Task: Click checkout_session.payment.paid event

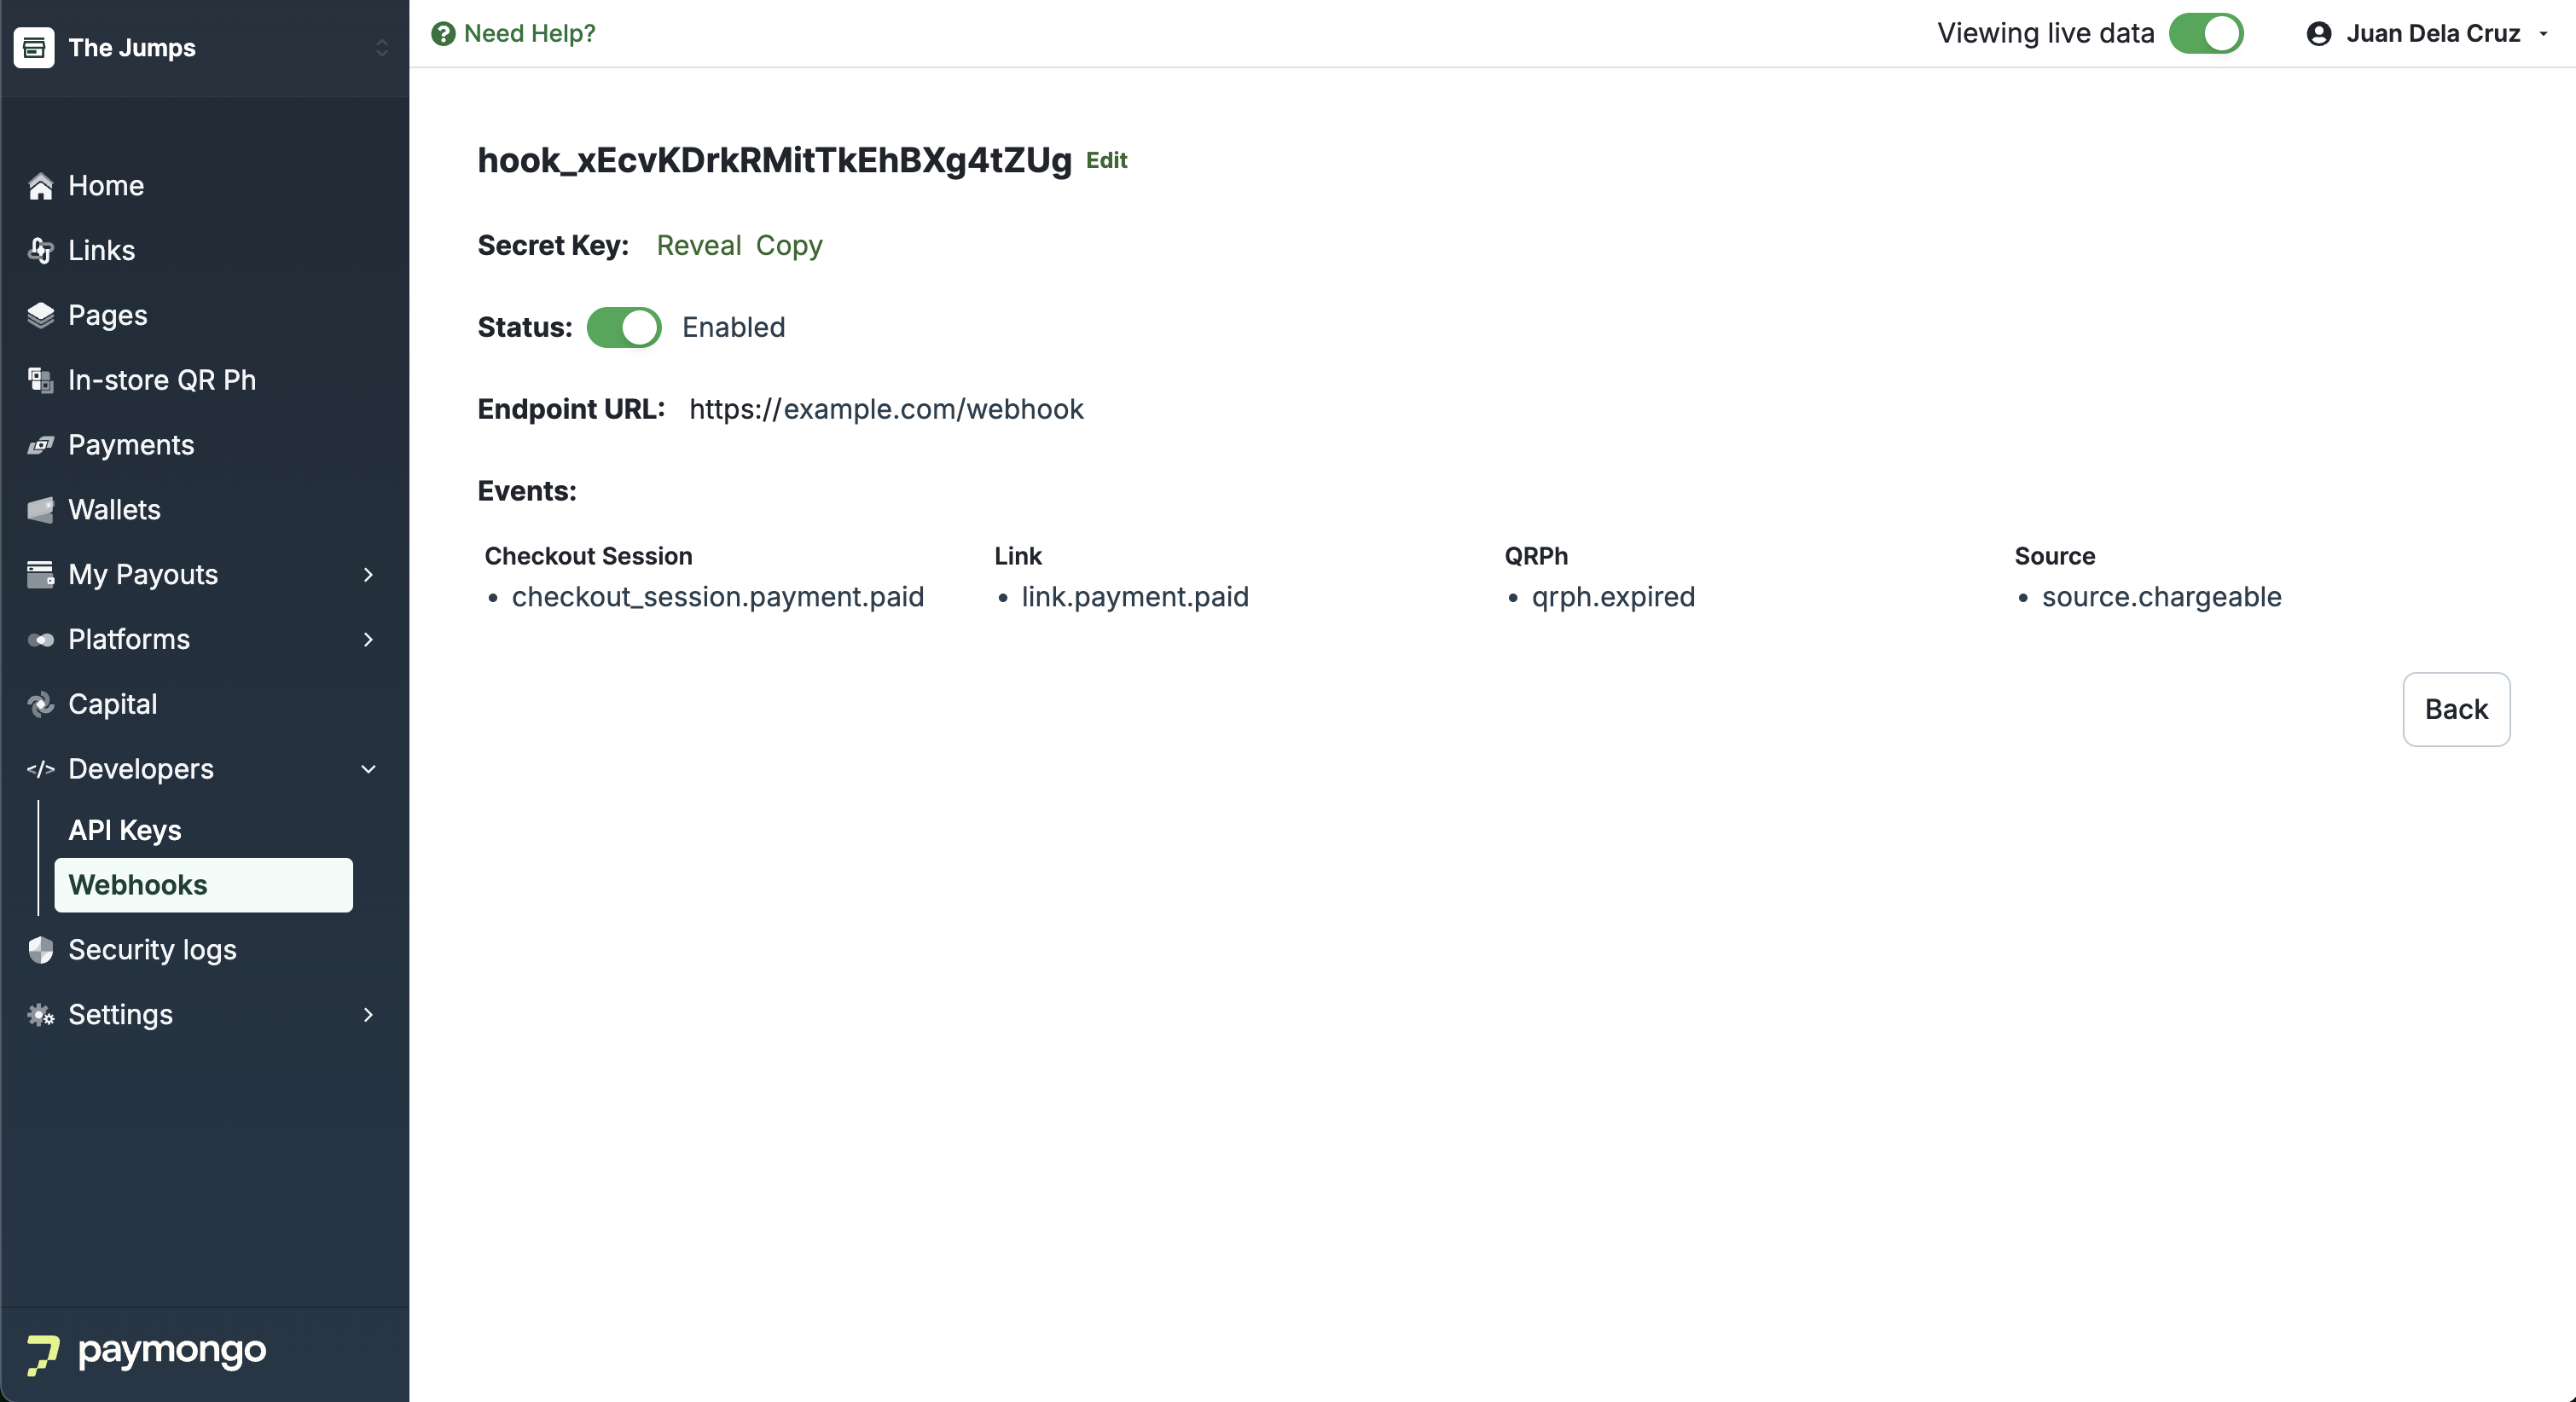Action: point(718,597)
